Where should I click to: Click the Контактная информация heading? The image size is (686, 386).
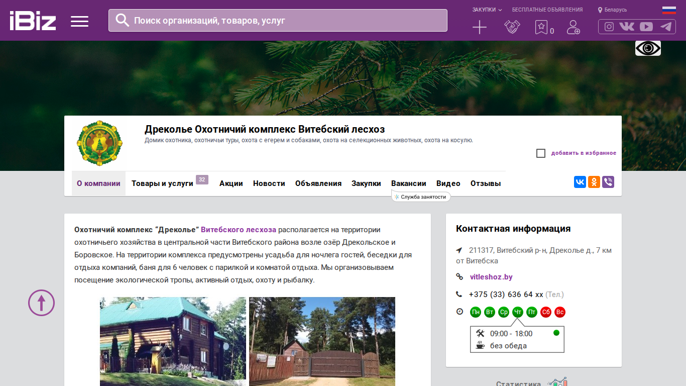pyautogui.click(x=513, y=229)
